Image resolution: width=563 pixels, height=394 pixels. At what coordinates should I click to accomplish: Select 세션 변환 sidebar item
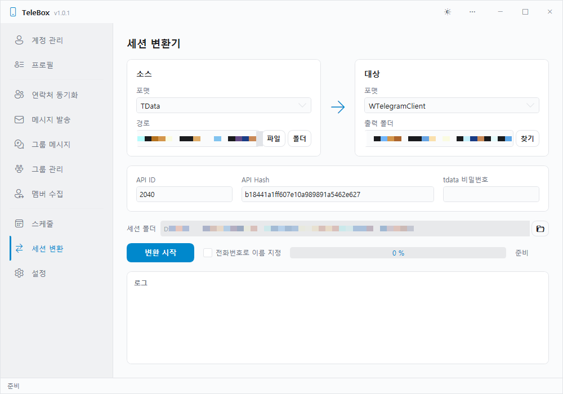[x=57, y=248]
